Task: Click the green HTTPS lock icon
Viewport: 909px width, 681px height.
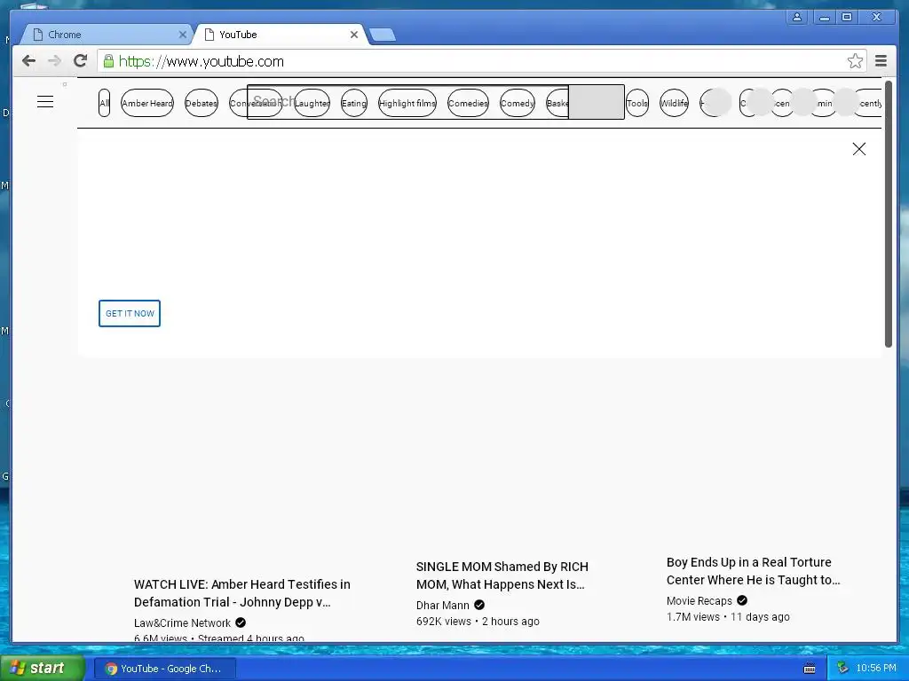Action: click(x=108, y=61)
